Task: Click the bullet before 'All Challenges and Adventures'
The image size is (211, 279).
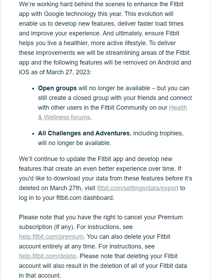Action: click(33, 134)
